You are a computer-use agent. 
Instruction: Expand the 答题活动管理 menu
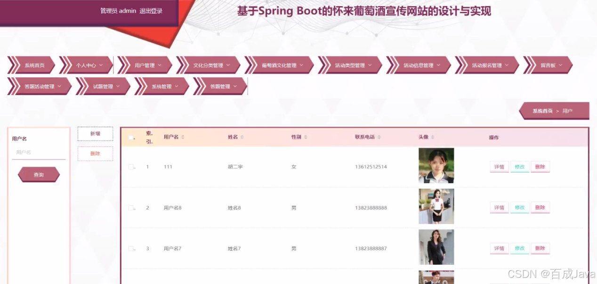coord(40,86)
